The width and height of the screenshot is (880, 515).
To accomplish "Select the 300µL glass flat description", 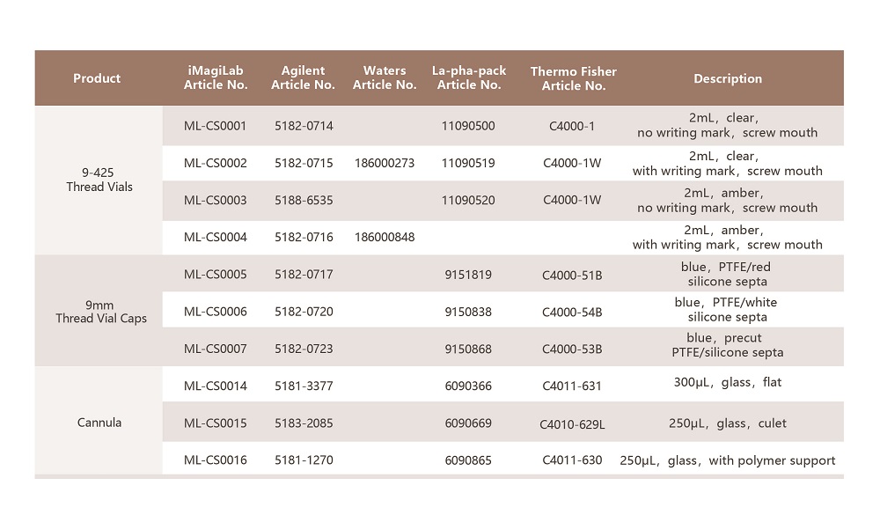I will [x=725, y=382].
